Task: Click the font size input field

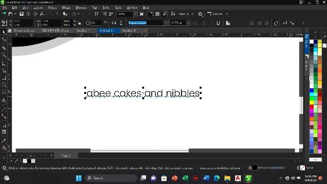Action: [x=178, y=23]
